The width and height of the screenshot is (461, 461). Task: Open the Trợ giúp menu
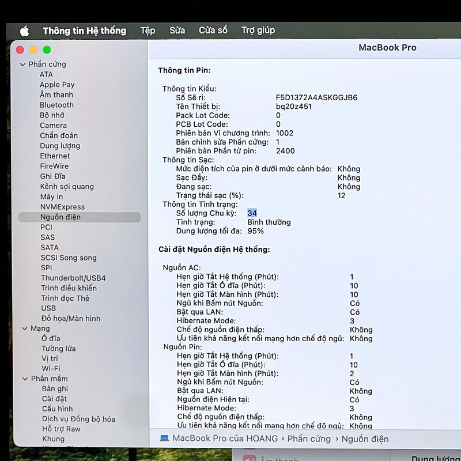click(x=258, y=31)
